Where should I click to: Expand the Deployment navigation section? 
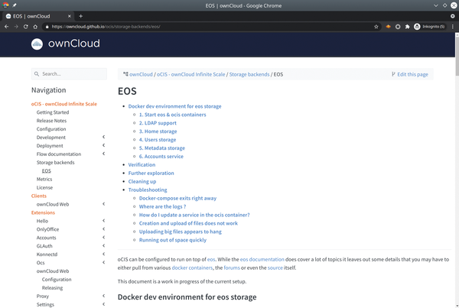103,145
